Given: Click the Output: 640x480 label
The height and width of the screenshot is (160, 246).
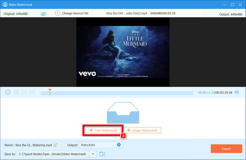Looking at the screenshot, I should pos(231,14).
